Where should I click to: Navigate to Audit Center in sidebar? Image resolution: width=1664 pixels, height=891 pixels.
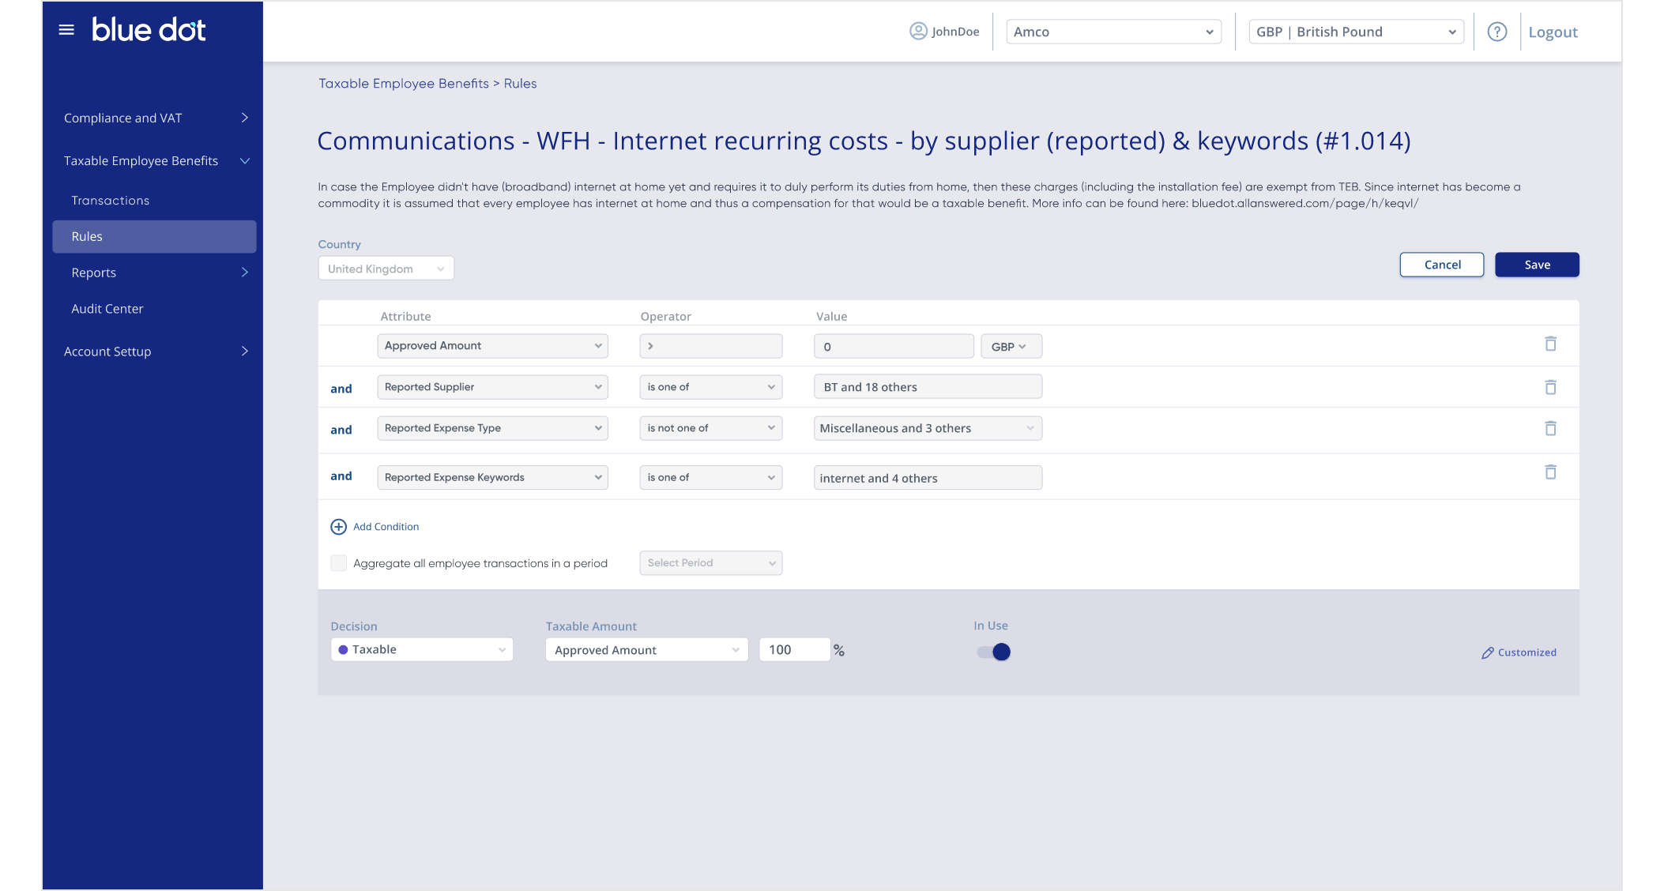click(x=107, y=308)
